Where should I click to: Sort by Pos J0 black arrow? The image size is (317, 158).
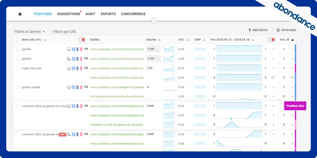[292, 40]
